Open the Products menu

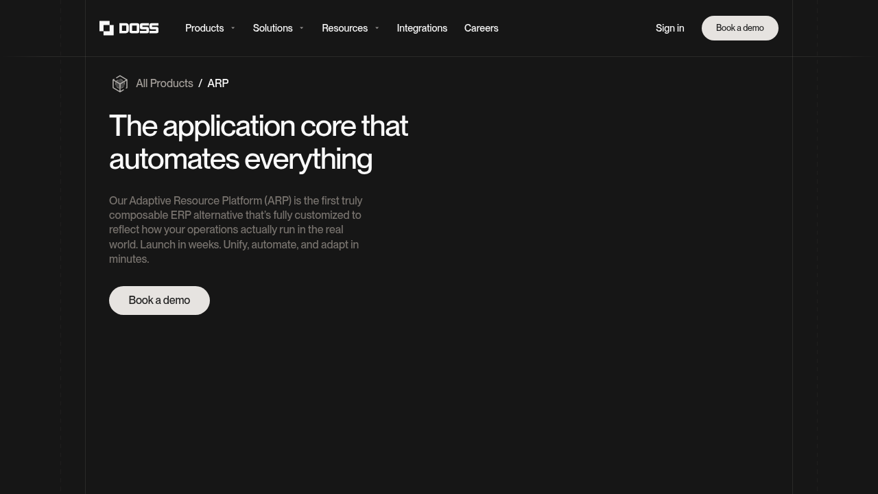point(204,28)
